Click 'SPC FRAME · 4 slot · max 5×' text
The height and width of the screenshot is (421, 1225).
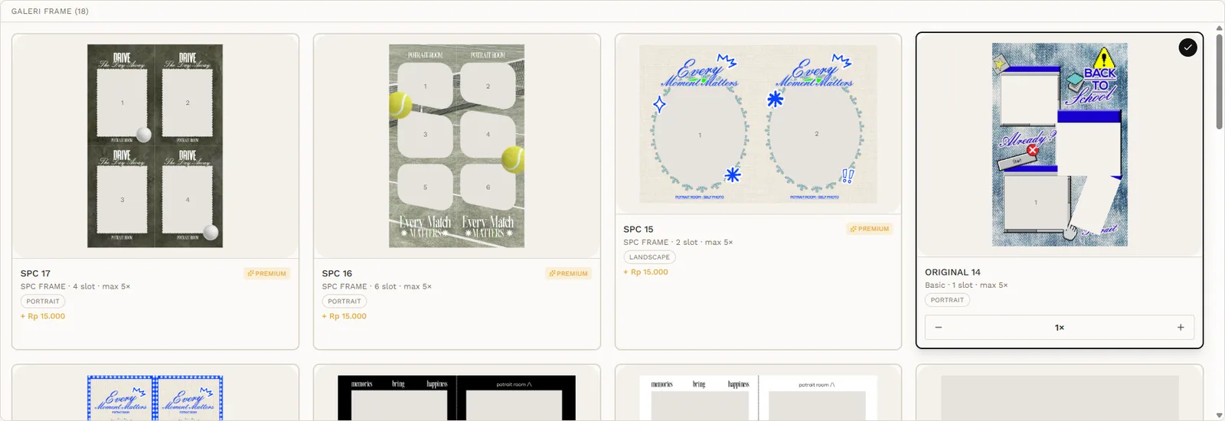75,286
